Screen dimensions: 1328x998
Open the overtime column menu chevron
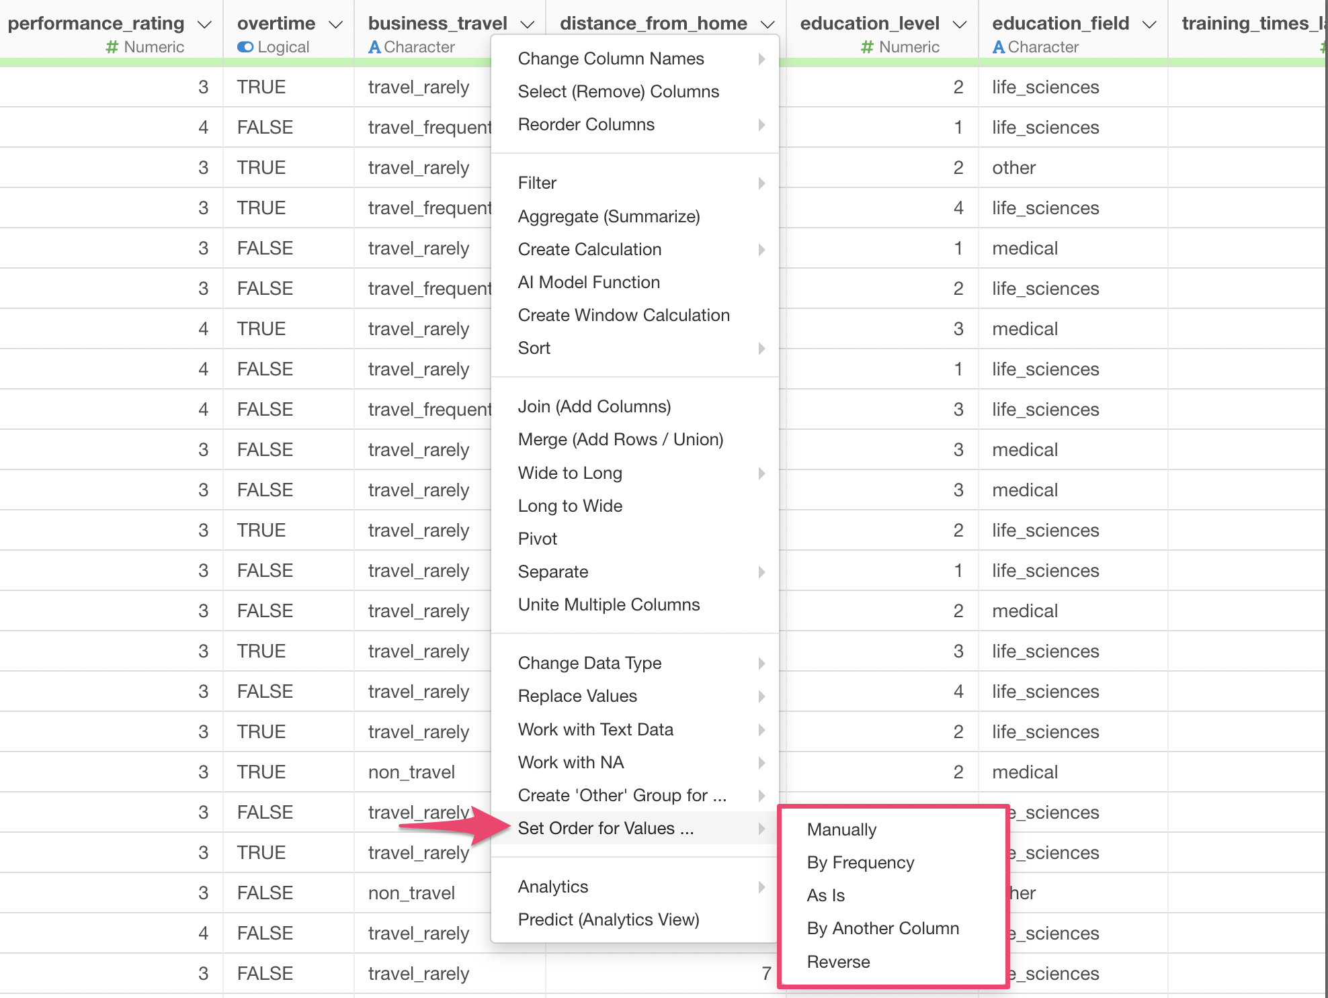(335, 25)
